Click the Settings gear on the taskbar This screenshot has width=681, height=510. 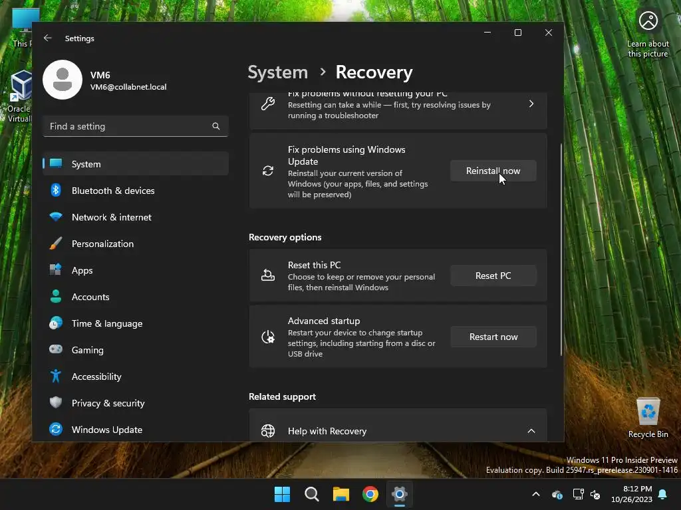[x=400, y=494]
